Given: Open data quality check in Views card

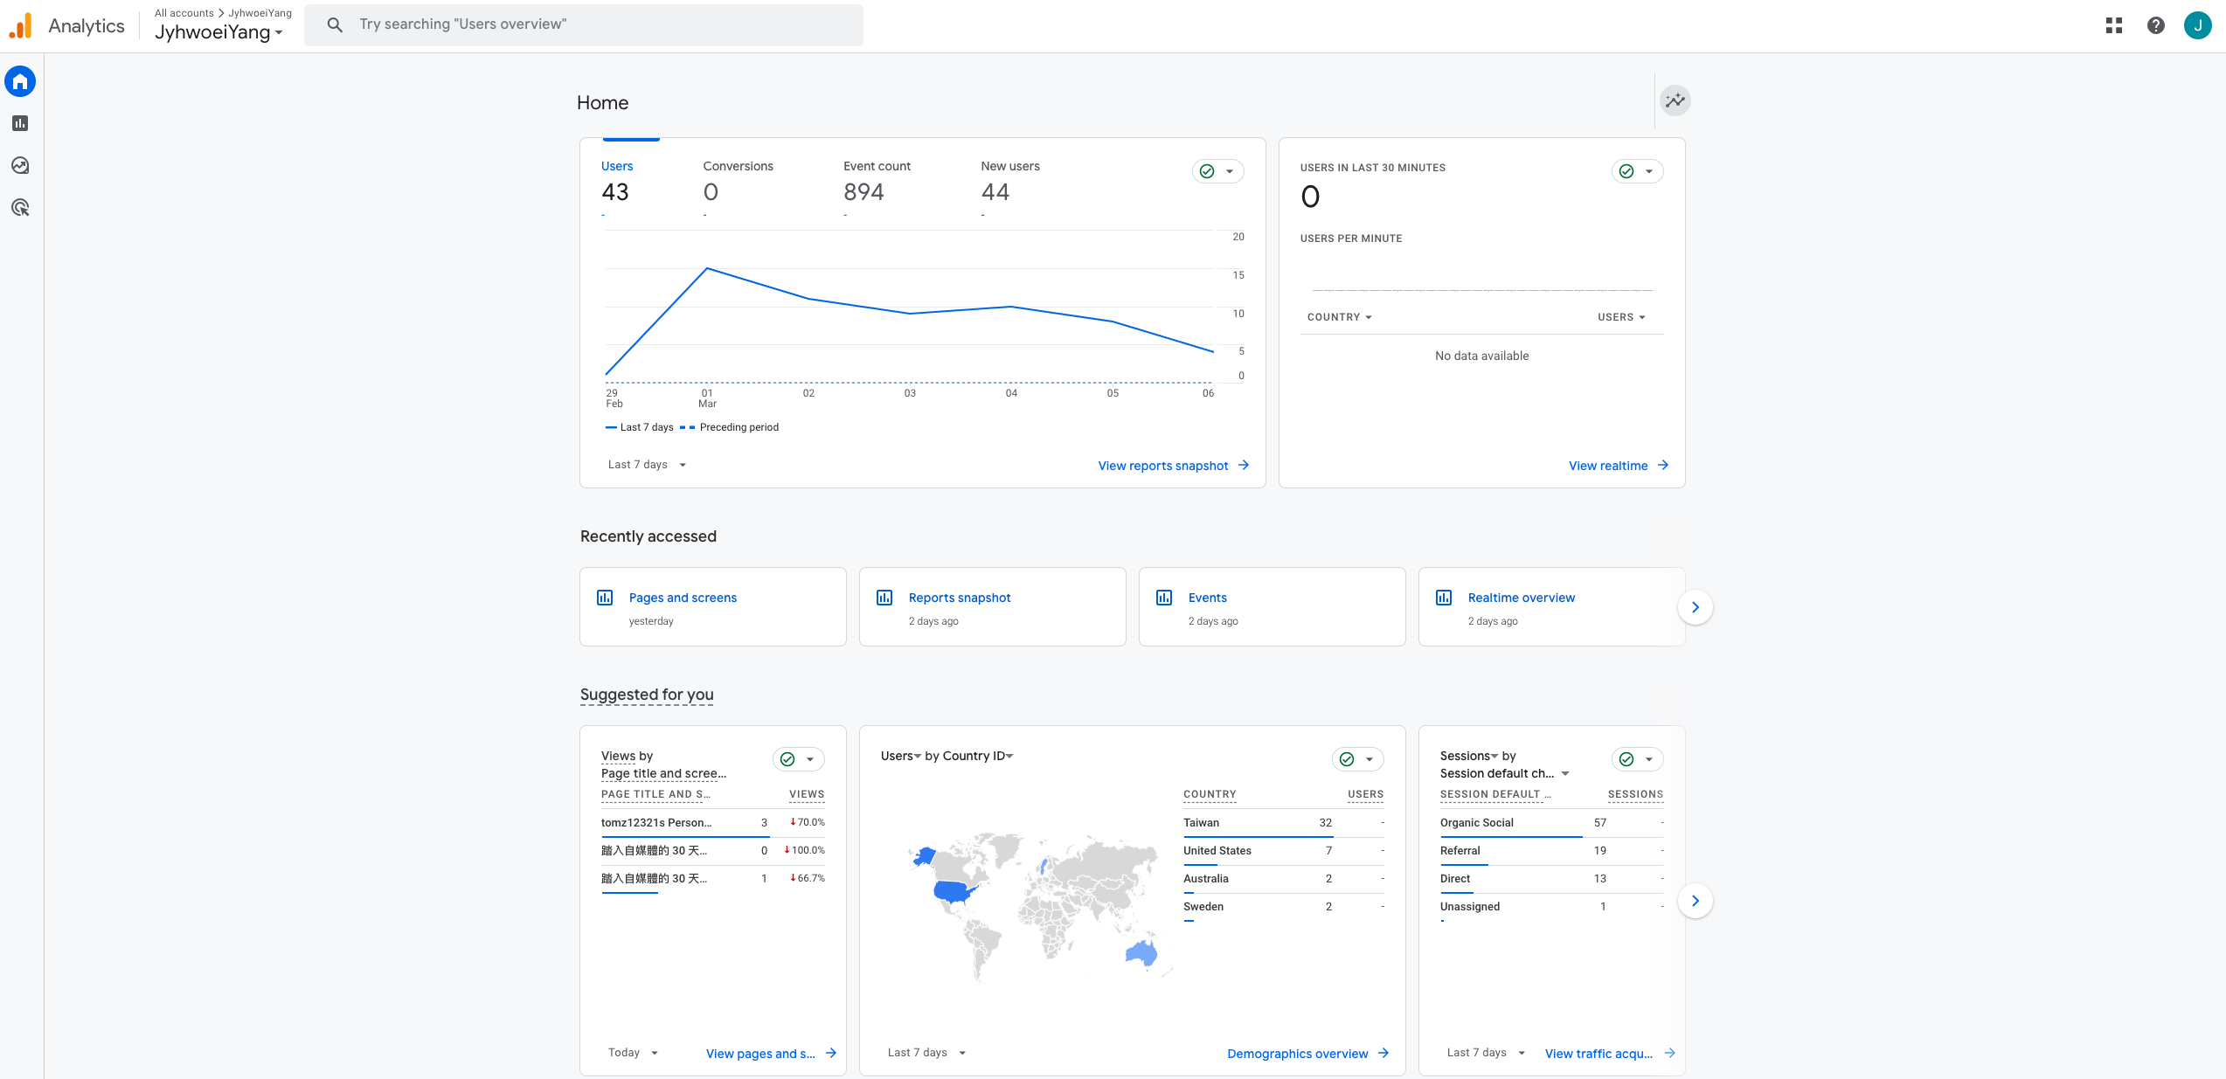Looking at the screenshot, I should coord(799,759).
